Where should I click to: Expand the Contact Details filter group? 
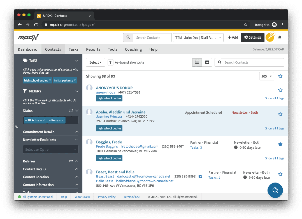[x=77, y=169]
